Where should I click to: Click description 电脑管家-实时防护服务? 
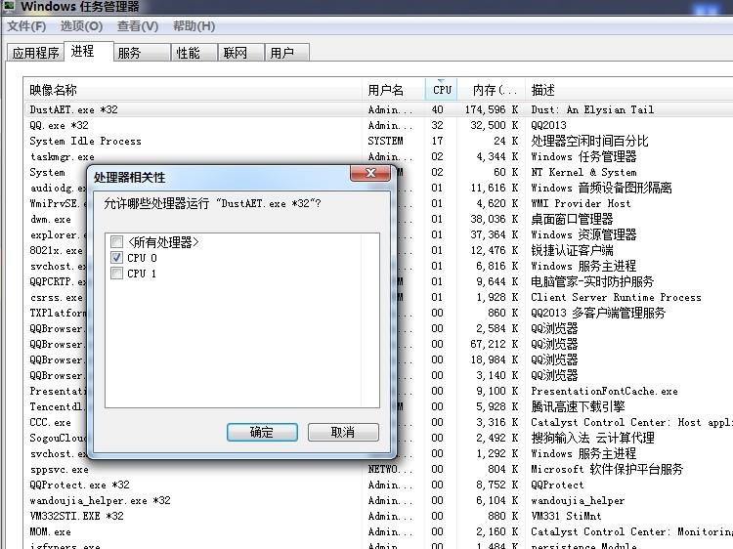click(x=592, y=281)
